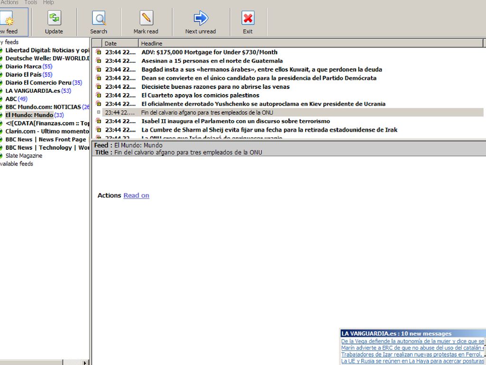This screenshot has height=365, width=486.
Task: Click the unread icon beside Cumbre de Sharm headline
Action: coord(99,130)
